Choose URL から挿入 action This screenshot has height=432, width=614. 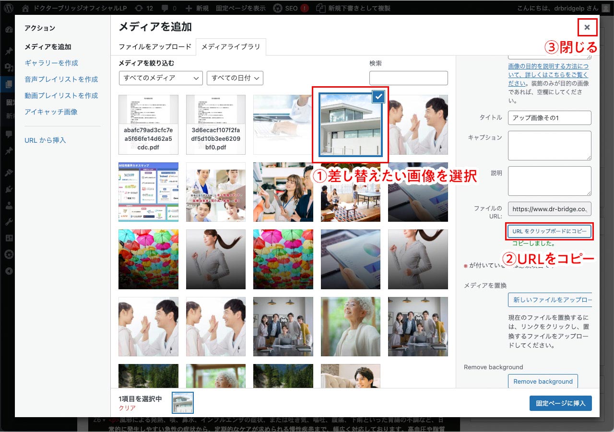(45, 140)
